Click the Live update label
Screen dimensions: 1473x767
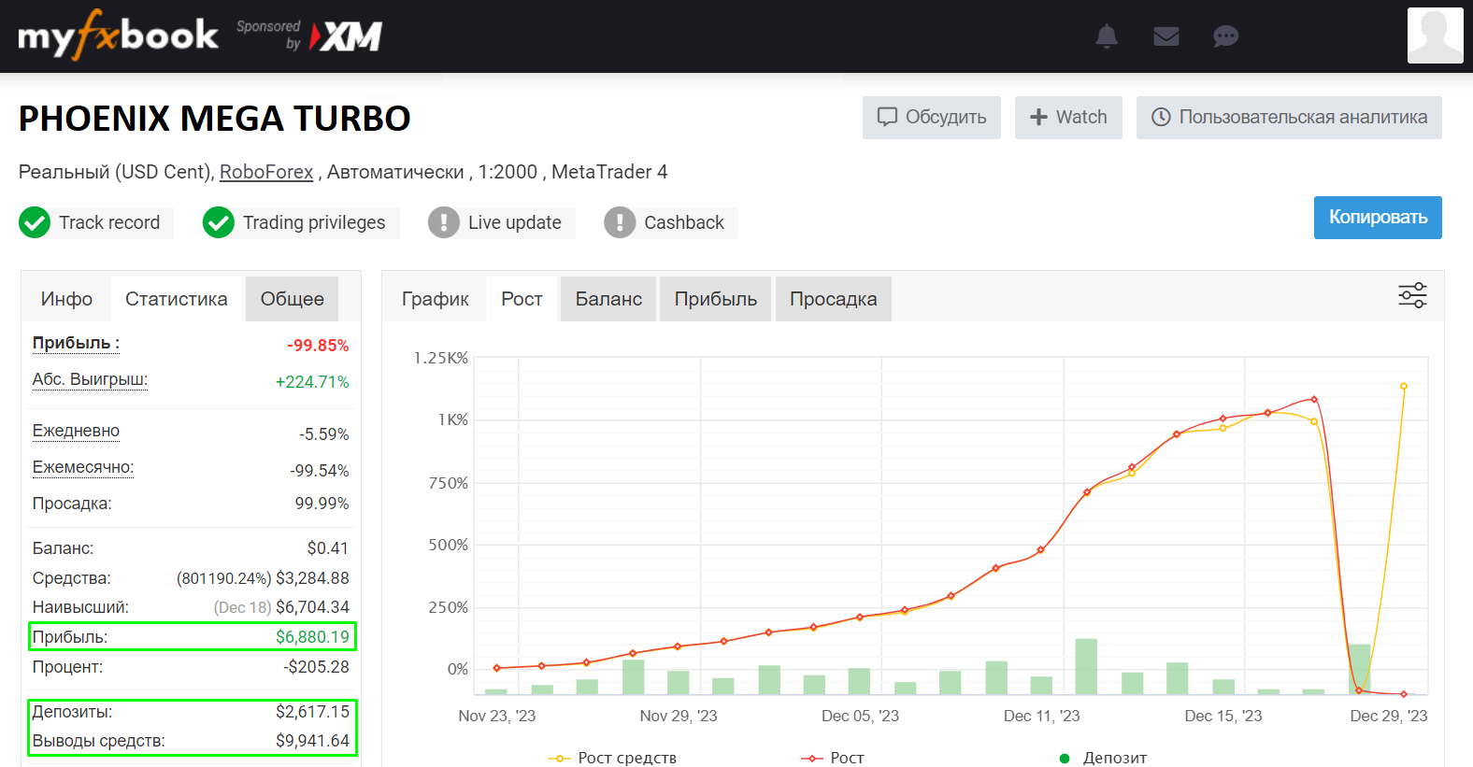click(x=515, y=222)
